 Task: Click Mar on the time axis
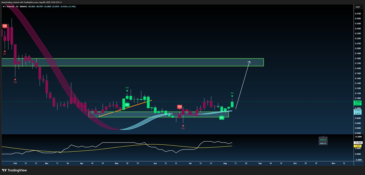[x=47, y=163]
